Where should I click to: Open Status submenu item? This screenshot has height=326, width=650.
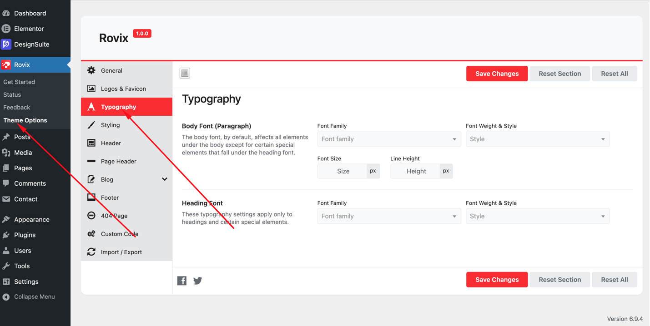12,95
